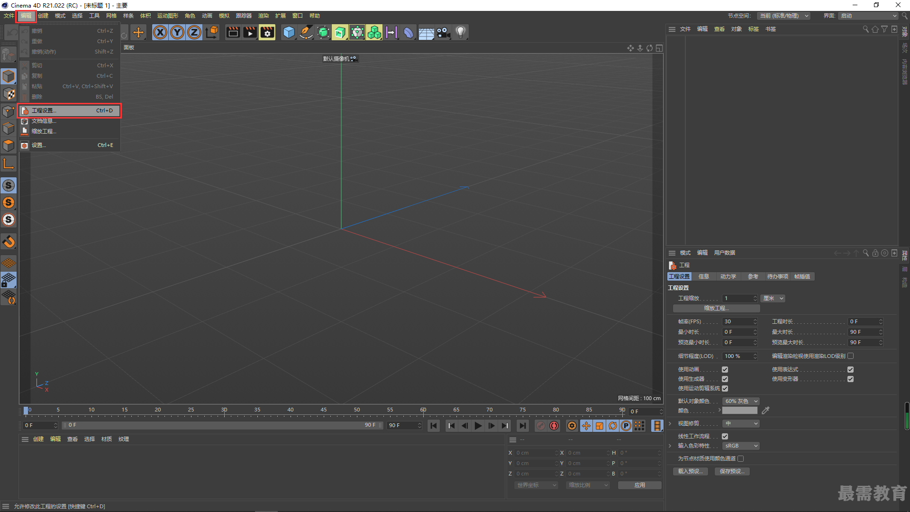Viewport: 910px width, 512px height.
Task: Select the spline pen tool icon
Action: pyautogui.click(x=306, y=32)
